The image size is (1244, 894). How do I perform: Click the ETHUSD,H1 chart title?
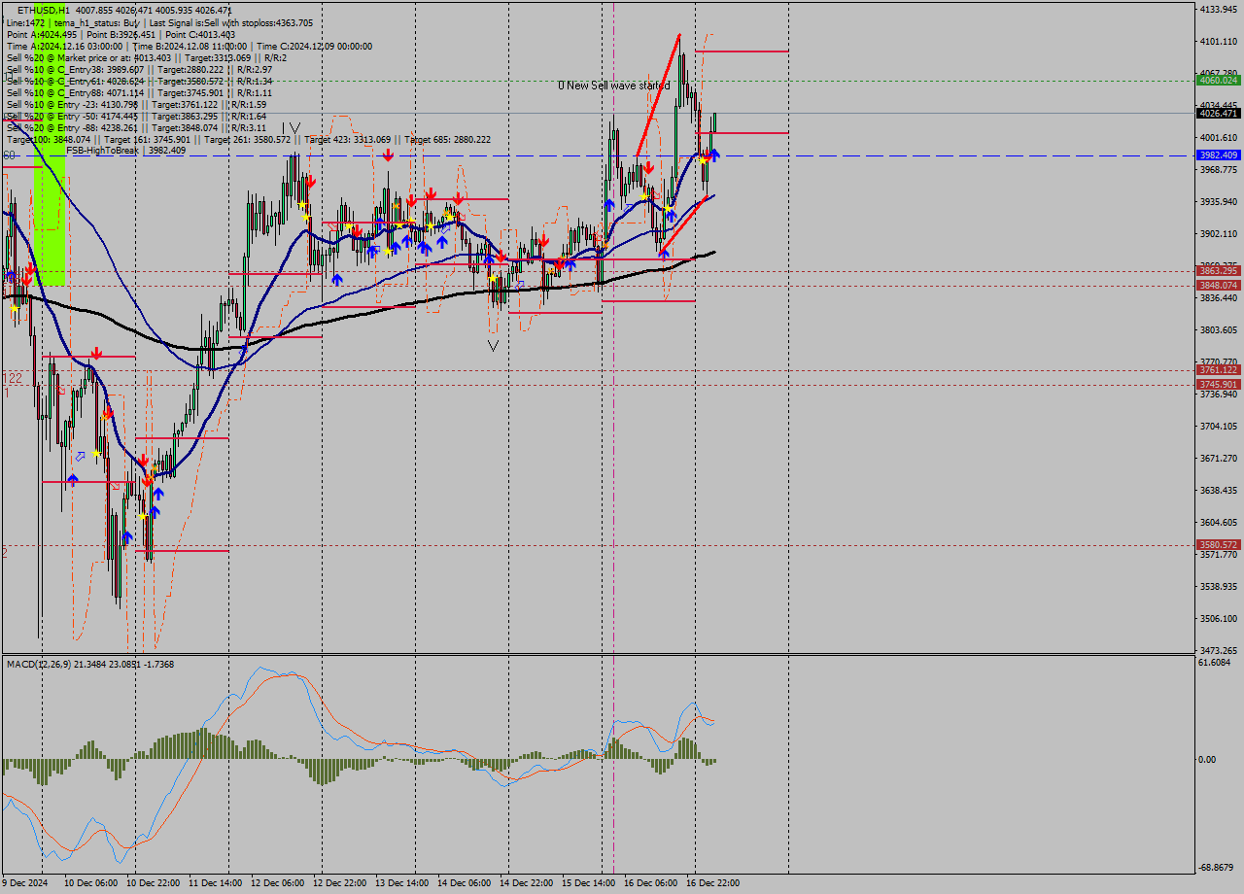[x=43, y=10]
